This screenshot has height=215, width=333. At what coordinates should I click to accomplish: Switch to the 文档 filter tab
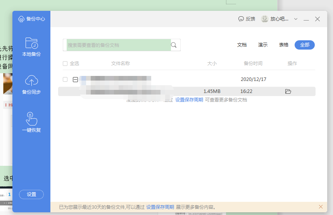(242, 45)
